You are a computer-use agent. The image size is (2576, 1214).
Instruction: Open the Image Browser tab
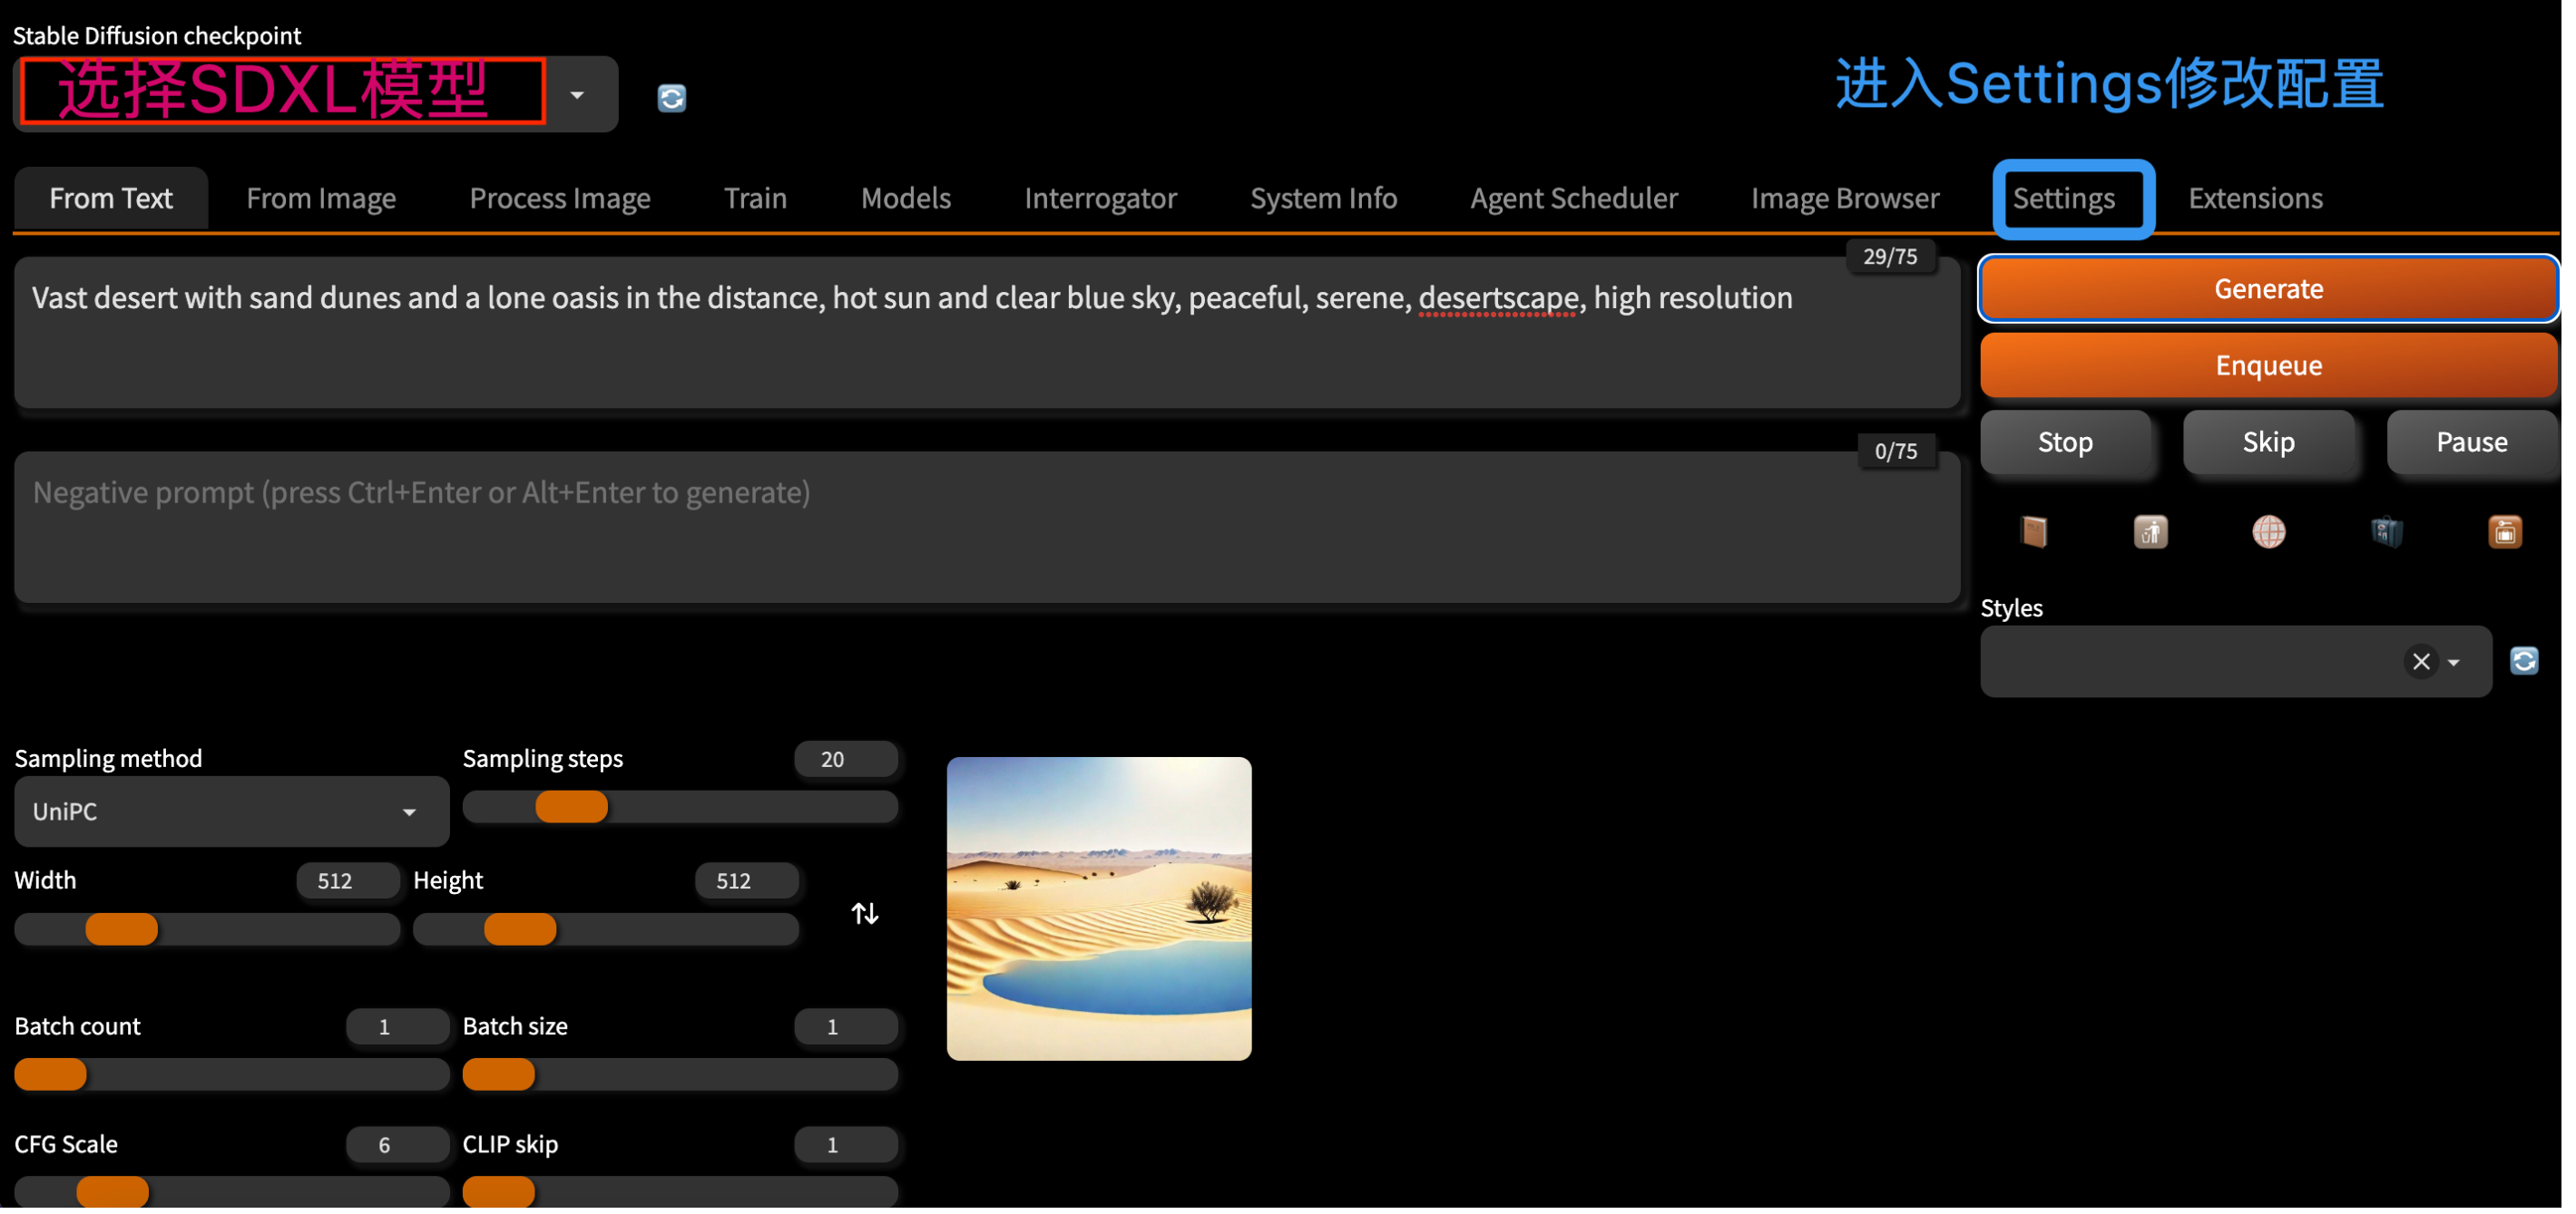(x=1845, y=198)
